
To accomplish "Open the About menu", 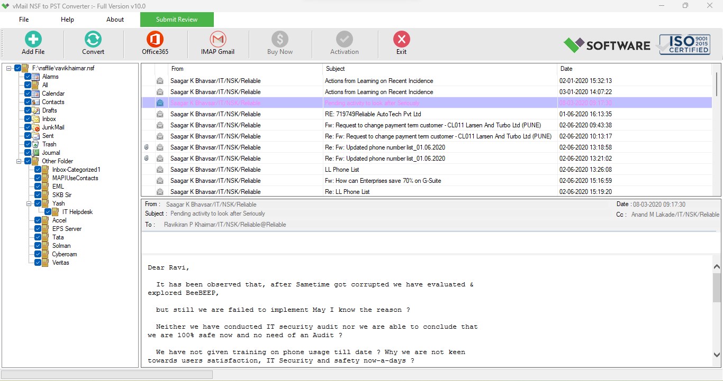I will click(115, 20).
